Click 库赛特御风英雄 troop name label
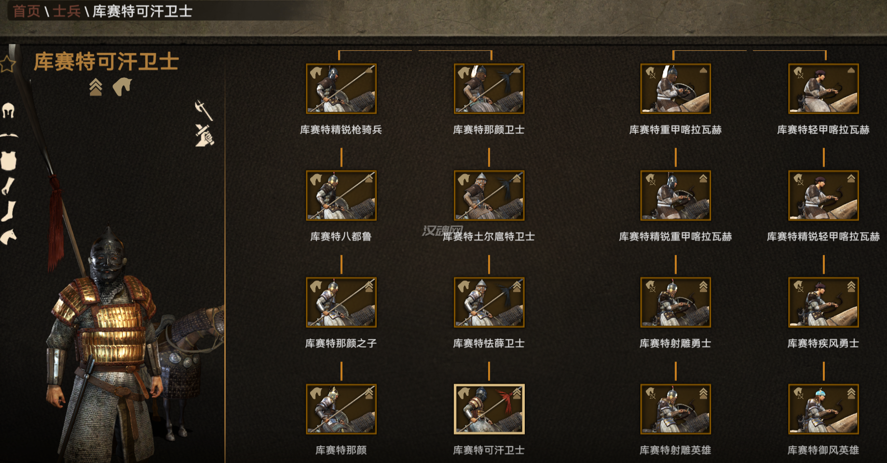Viewport: 887px width, 463px height. (823, 450)
